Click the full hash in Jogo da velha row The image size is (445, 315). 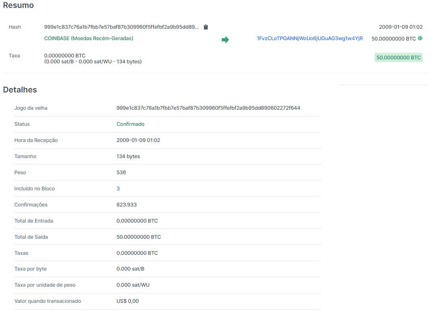point(208,108)
